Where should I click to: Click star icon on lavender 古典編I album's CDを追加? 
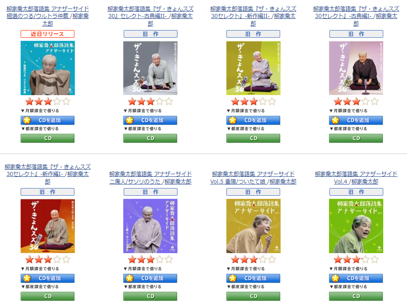(335, 120)
